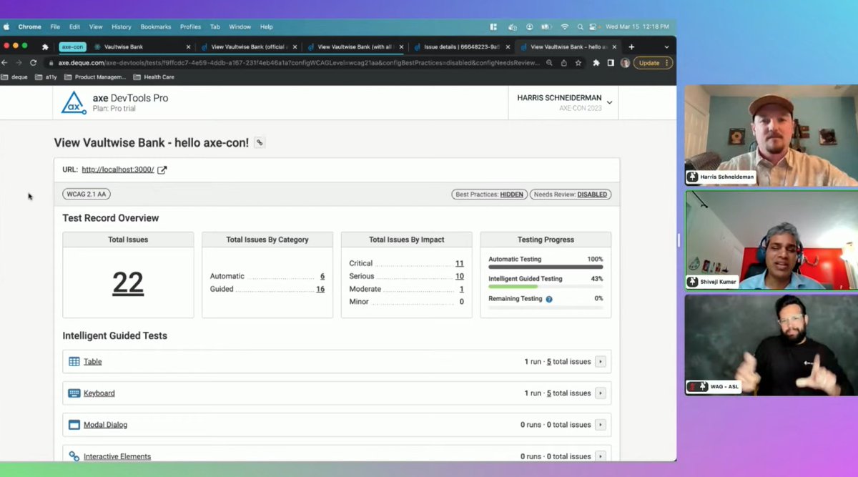
Task: Click the Keyboard test icon
Action: tap(74, 393)
